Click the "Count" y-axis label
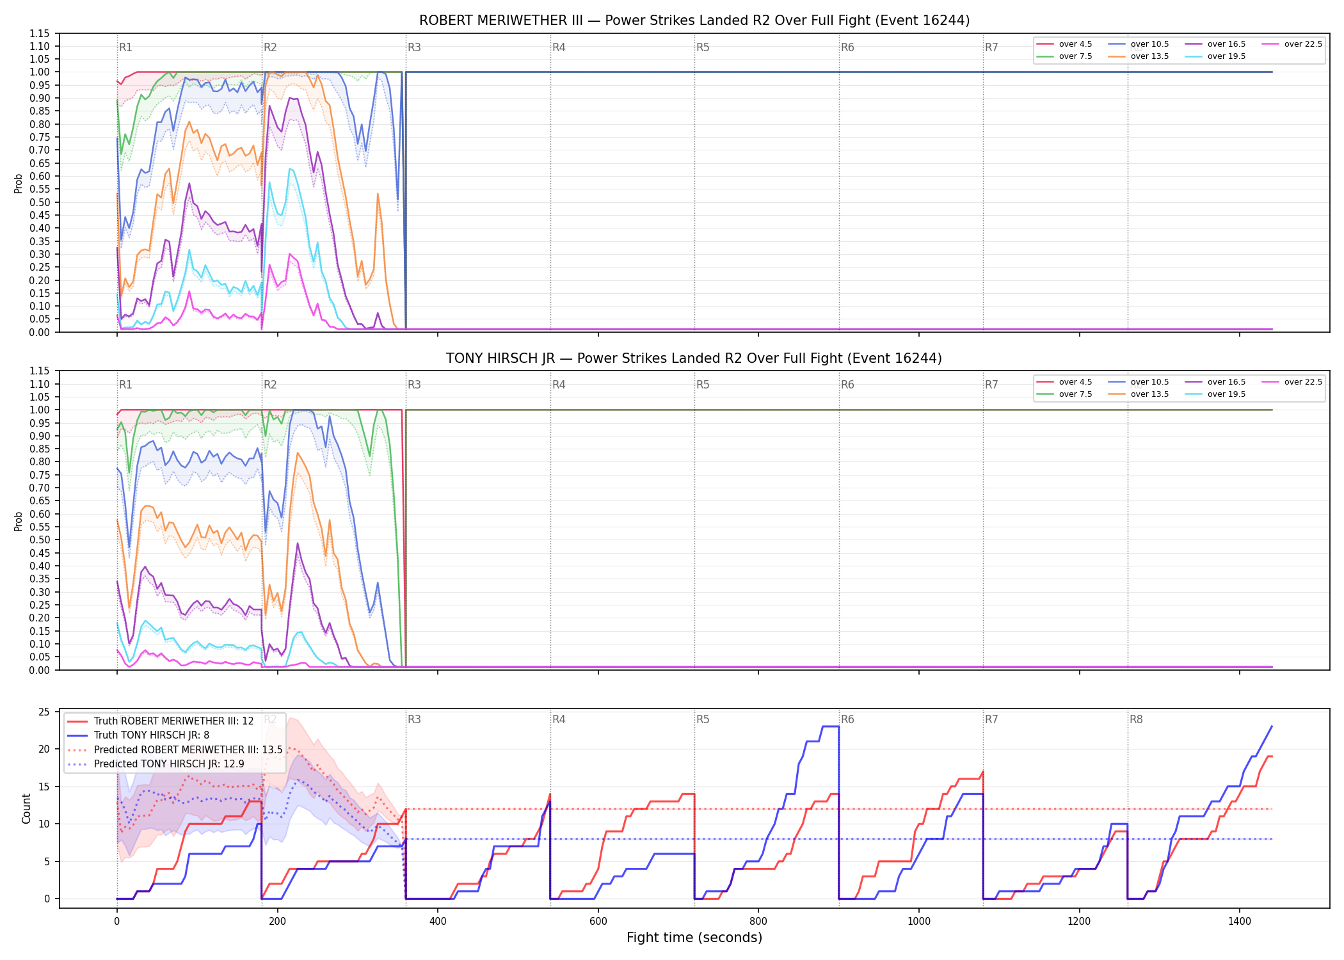1344x960 pixels. click(26, 808)
